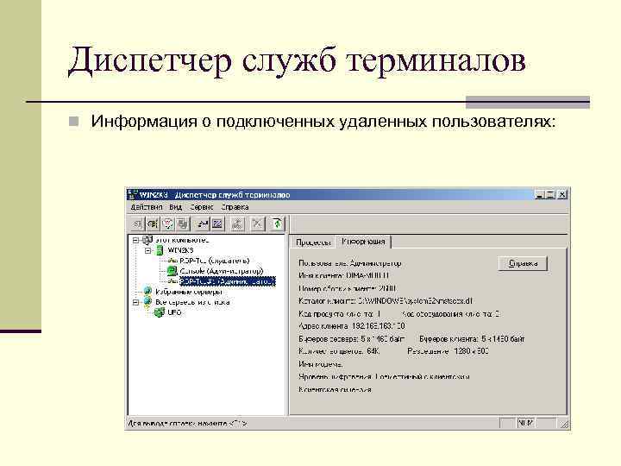Viewport: 621px width, 466px height.
Task: Click the first toolbar icon (connect)
Action: click(x=137, y=224)
